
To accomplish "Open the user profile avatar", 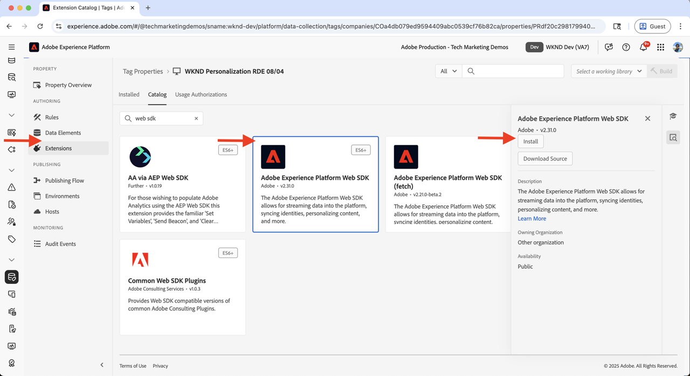I will click(678, 47).
